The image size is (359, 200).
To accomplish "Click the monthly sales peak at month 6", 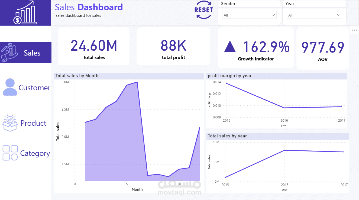I will [x=137, y=82].
